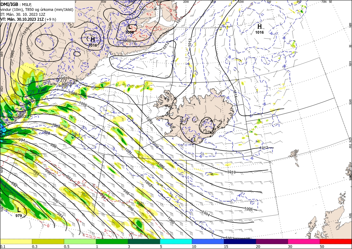Click the '20' legend scale value
Viewport: 352px width, 249px height.
click(x=258, y=247)
